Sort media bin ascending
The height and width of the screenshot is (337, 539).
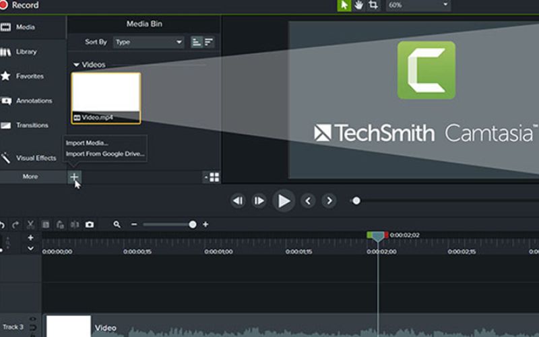click(196, 42)
